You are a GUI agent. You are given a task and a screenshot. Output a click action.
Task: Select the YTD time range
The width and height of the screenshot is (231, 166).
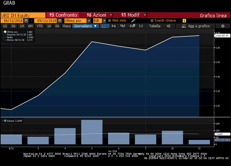pos(40,26)
